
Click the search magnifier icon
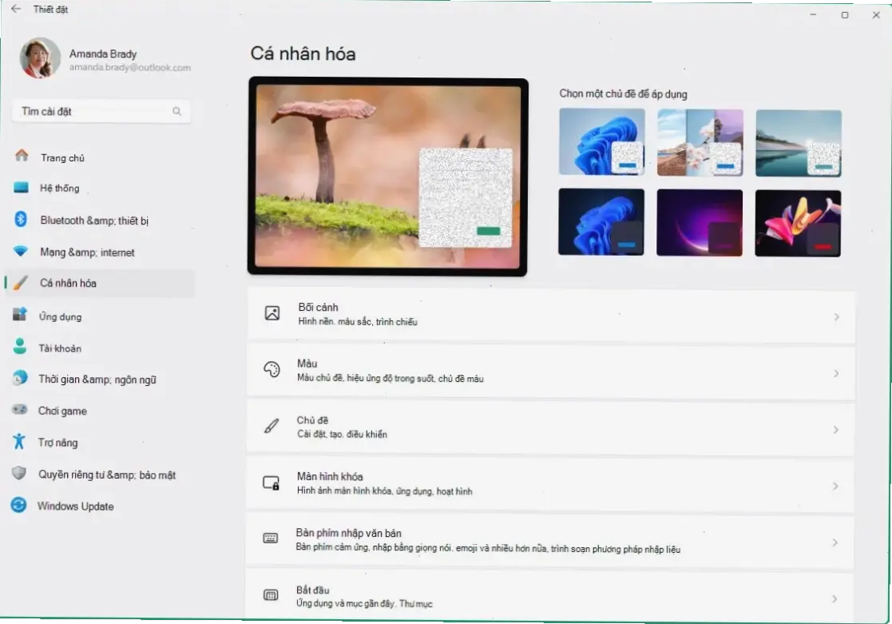click(176, 112)
